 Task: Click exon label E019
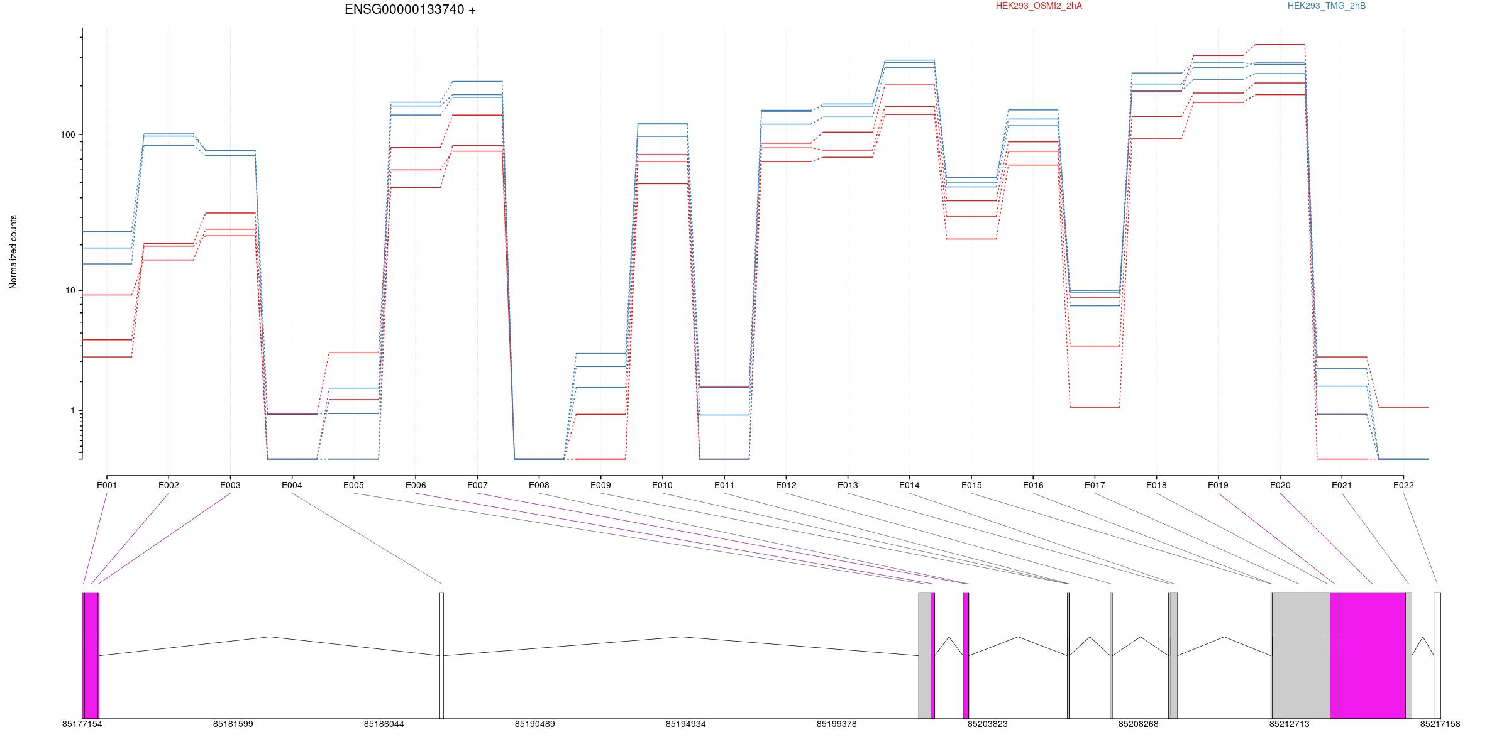(1218, 485)
